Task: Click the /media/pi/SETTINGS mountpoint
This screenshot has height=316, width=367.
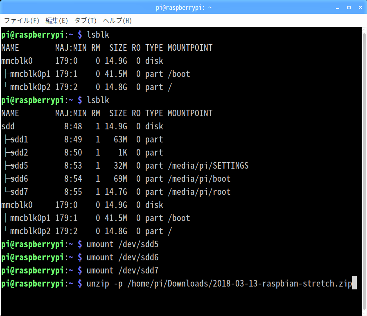Action: [208, 166]
